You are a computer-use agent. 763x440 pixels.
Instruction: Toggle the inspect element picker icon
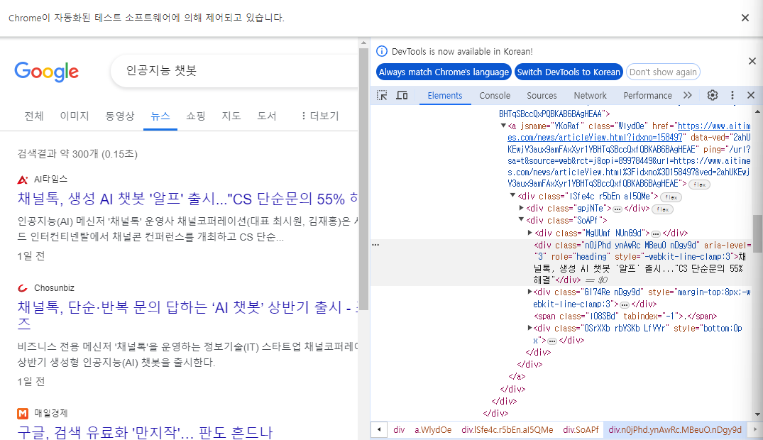coord(382,95)
